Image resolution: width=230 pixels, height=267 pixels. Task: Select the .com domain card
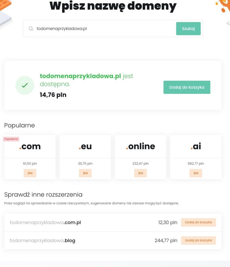coord(30,146)
